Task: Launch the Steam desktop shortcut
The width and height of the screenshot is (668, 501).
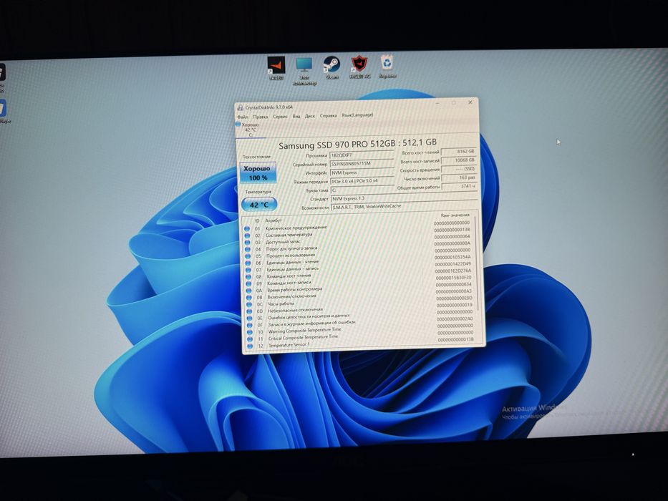Action: 331,68
